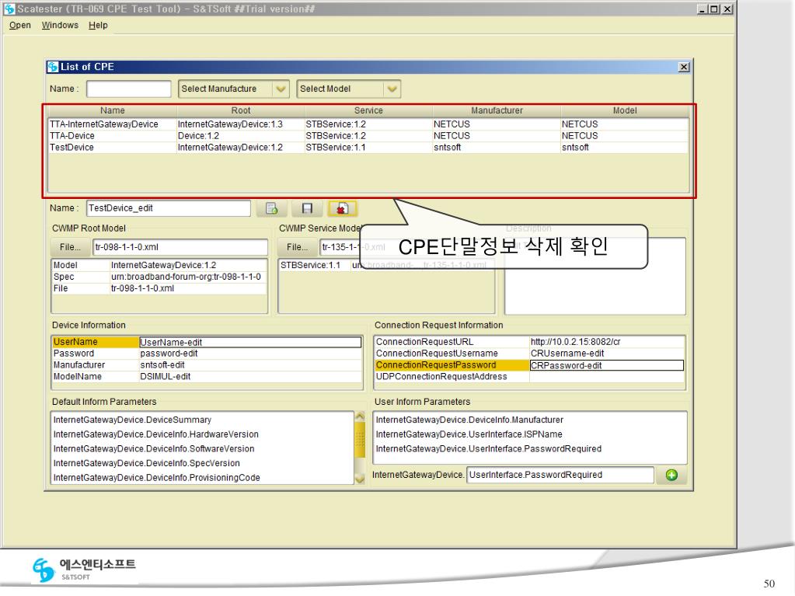The image size is (795, 596).
Task: Click the sntsoft-edit manufacturer value
Action: 250,365
